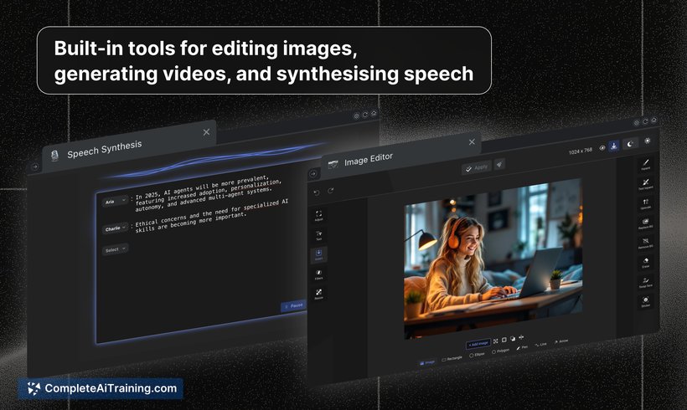Screen dimensions: 687x410
Task: Open the Adjust tool in left sidebar
Action: click(x=319, y=215)
